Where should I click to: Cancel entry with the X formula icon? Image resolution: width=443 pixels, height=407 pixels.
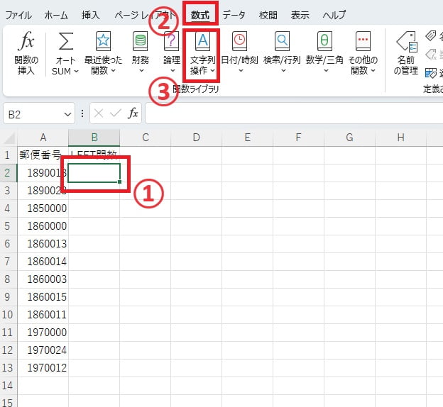[99, 113]
